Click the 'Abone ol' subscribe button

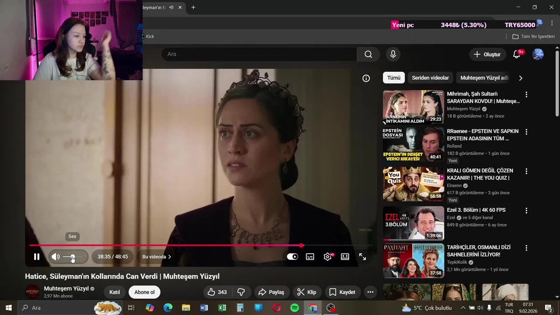pyautogui.click(x=144, y=292)
